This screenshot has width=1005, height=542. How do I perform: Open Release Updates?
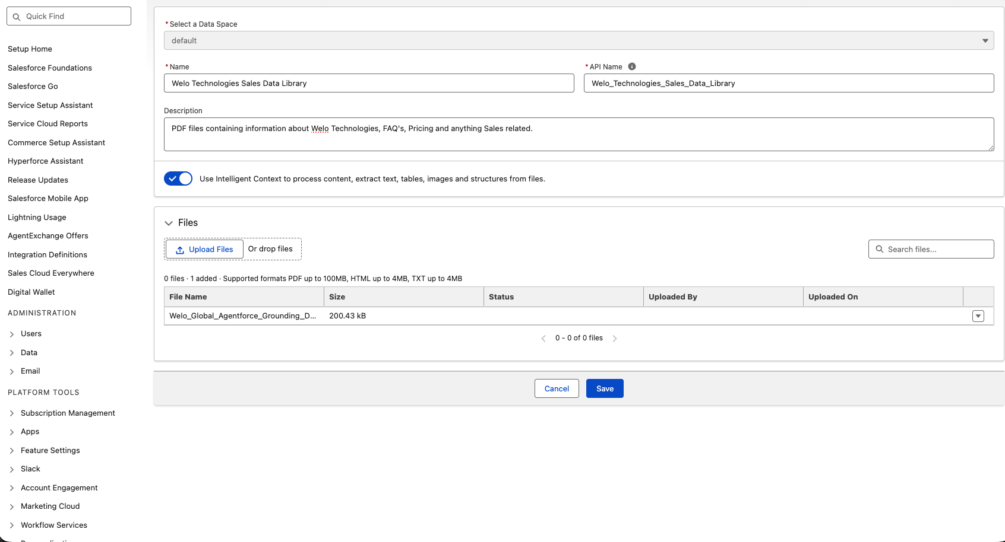[38, 180]
